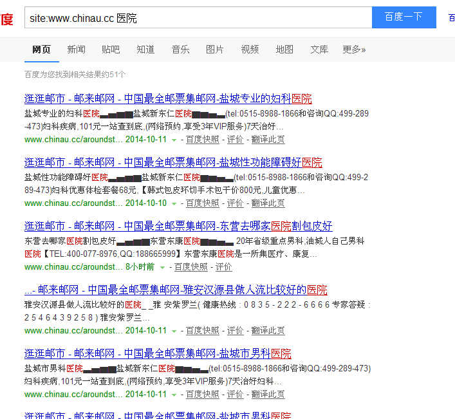Switch to the 图片 tab
The image size is (455, 419).
tap(215, 50)
